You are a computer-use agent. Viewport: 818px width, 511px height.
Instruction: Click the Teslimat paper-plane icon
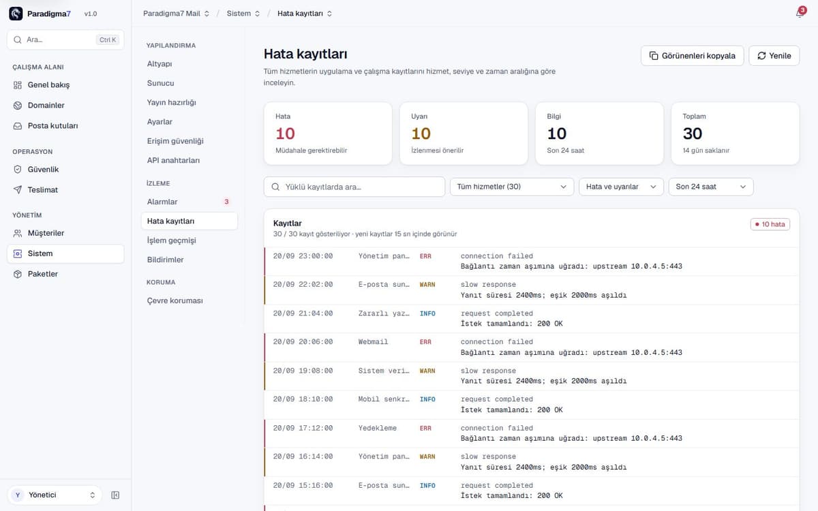(18, 190)
